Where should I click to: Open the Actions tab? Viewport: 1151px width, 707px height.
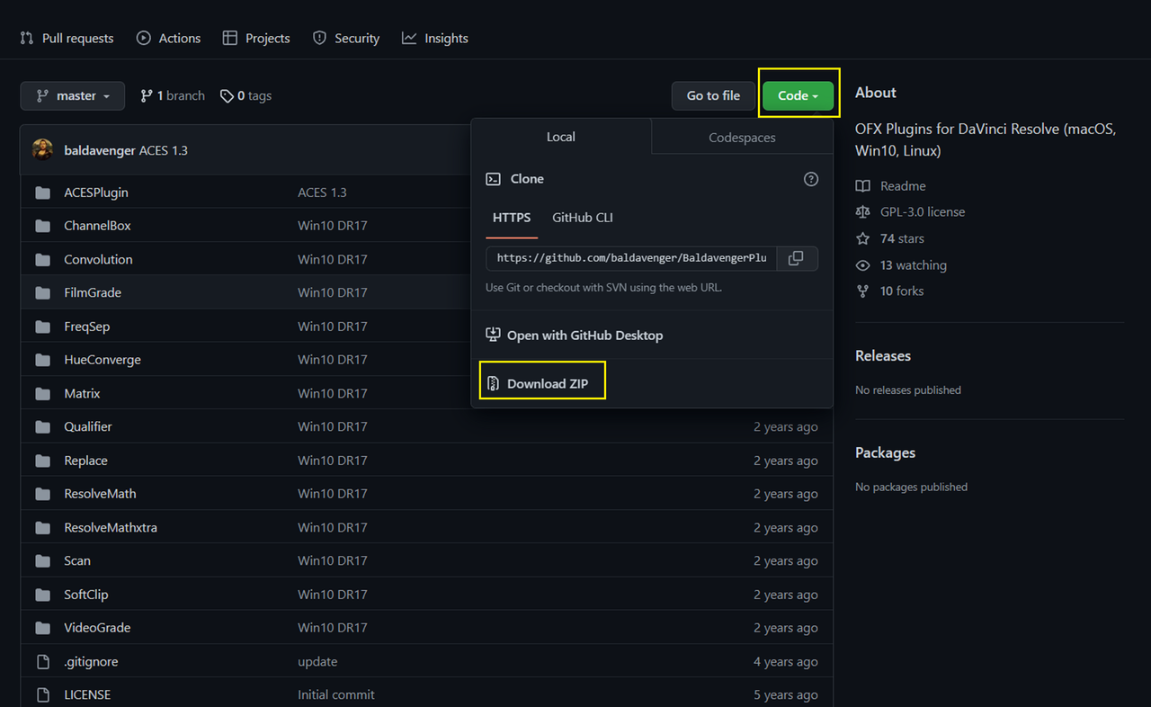pyautogui.click(x=169, y=38)
